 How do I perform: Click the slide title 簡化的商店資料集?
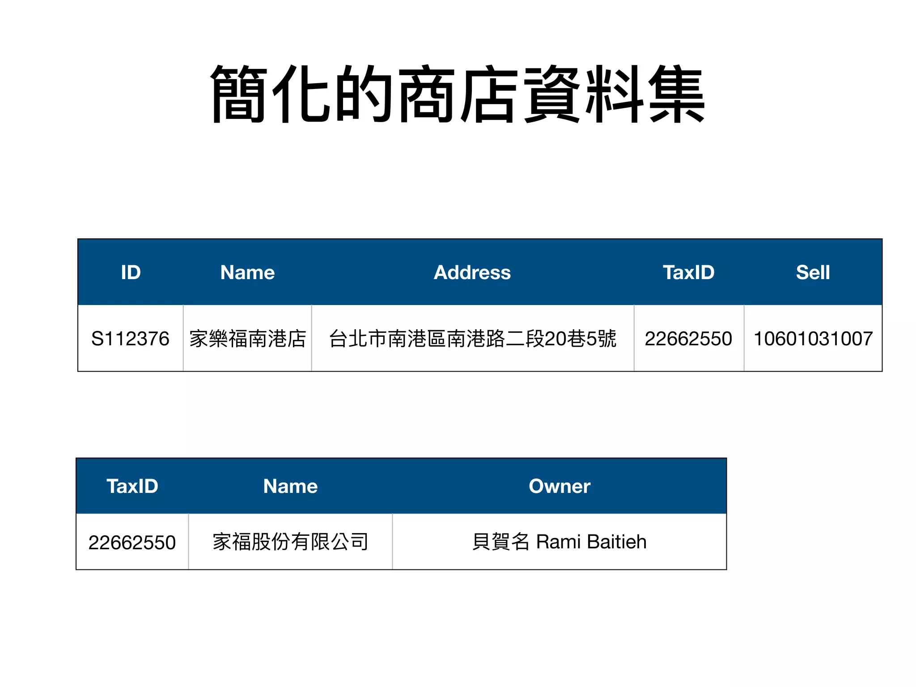[x=458, y=94]
